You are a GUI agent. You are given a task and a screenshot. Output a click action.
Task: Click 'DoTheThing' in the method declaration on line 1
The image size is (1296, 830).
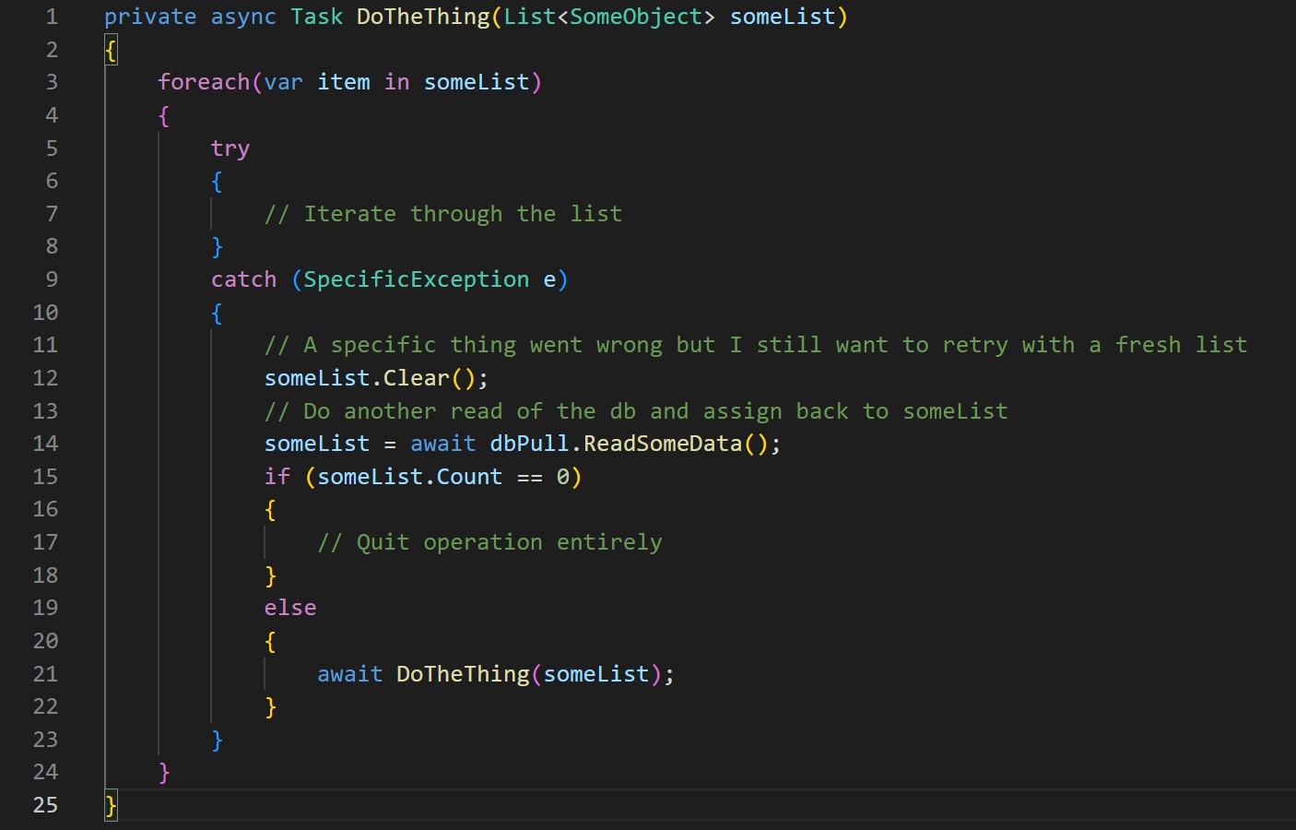tap(423, 17)
